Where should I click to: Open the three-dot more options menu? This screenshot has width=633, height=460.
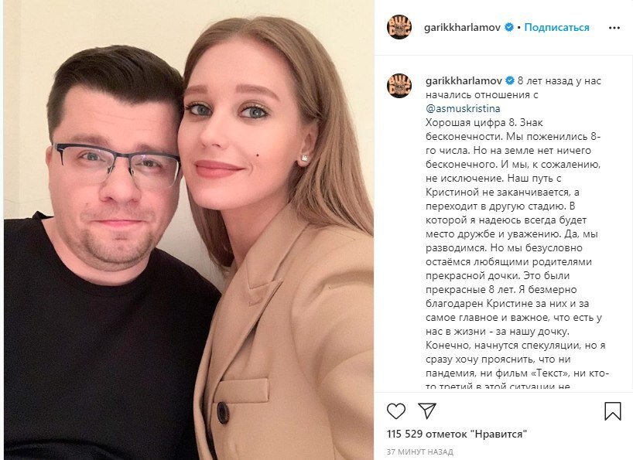coord(614,28)
